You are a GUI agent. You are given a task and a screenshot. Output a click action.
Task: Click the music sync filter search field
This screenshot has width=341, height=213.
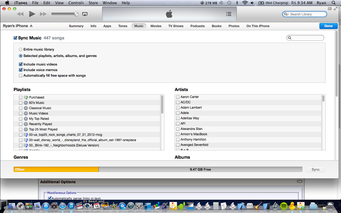pos(305,38)
